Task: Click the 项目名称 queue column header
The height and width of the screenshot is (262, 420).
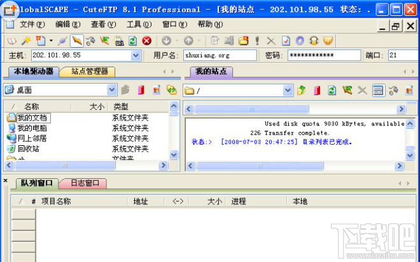Action: (x=56, y=201)
